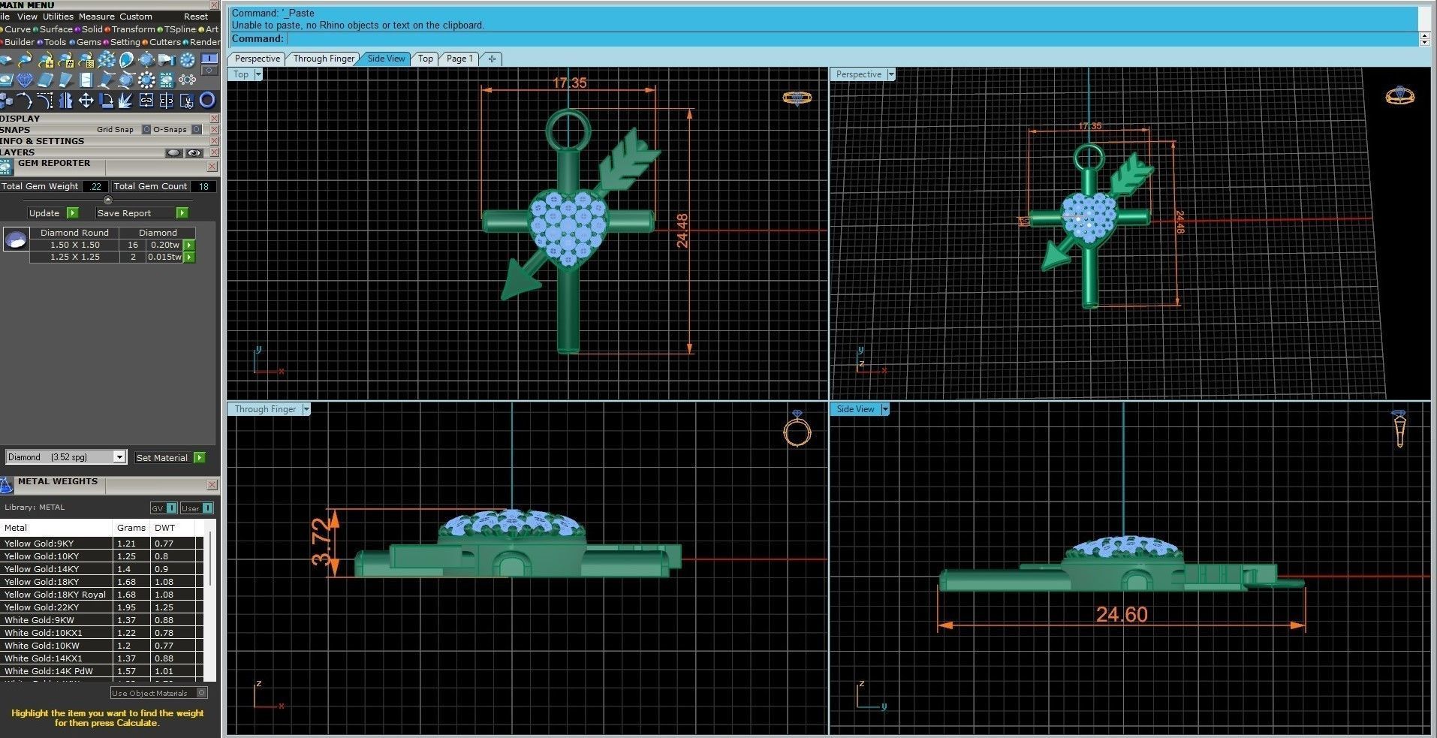Click the ring icon in Perspective viewport corner

[1399, 95]
